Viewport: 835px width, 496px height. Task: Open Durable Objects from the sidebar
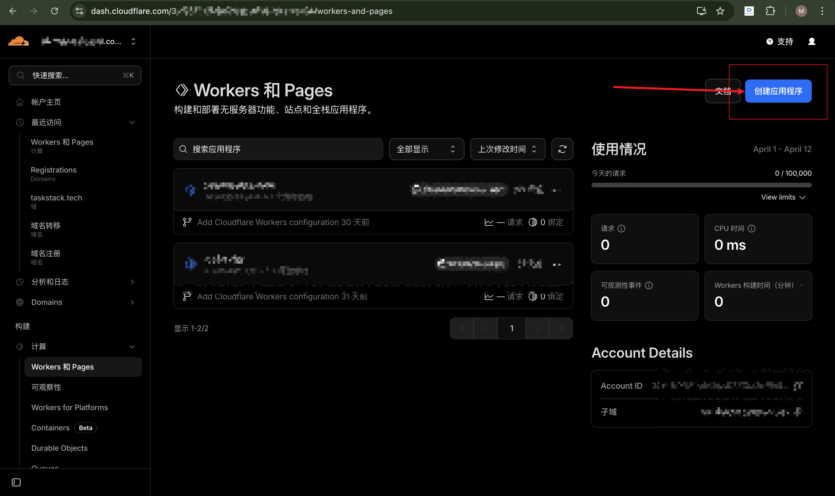tap(59, 448)
